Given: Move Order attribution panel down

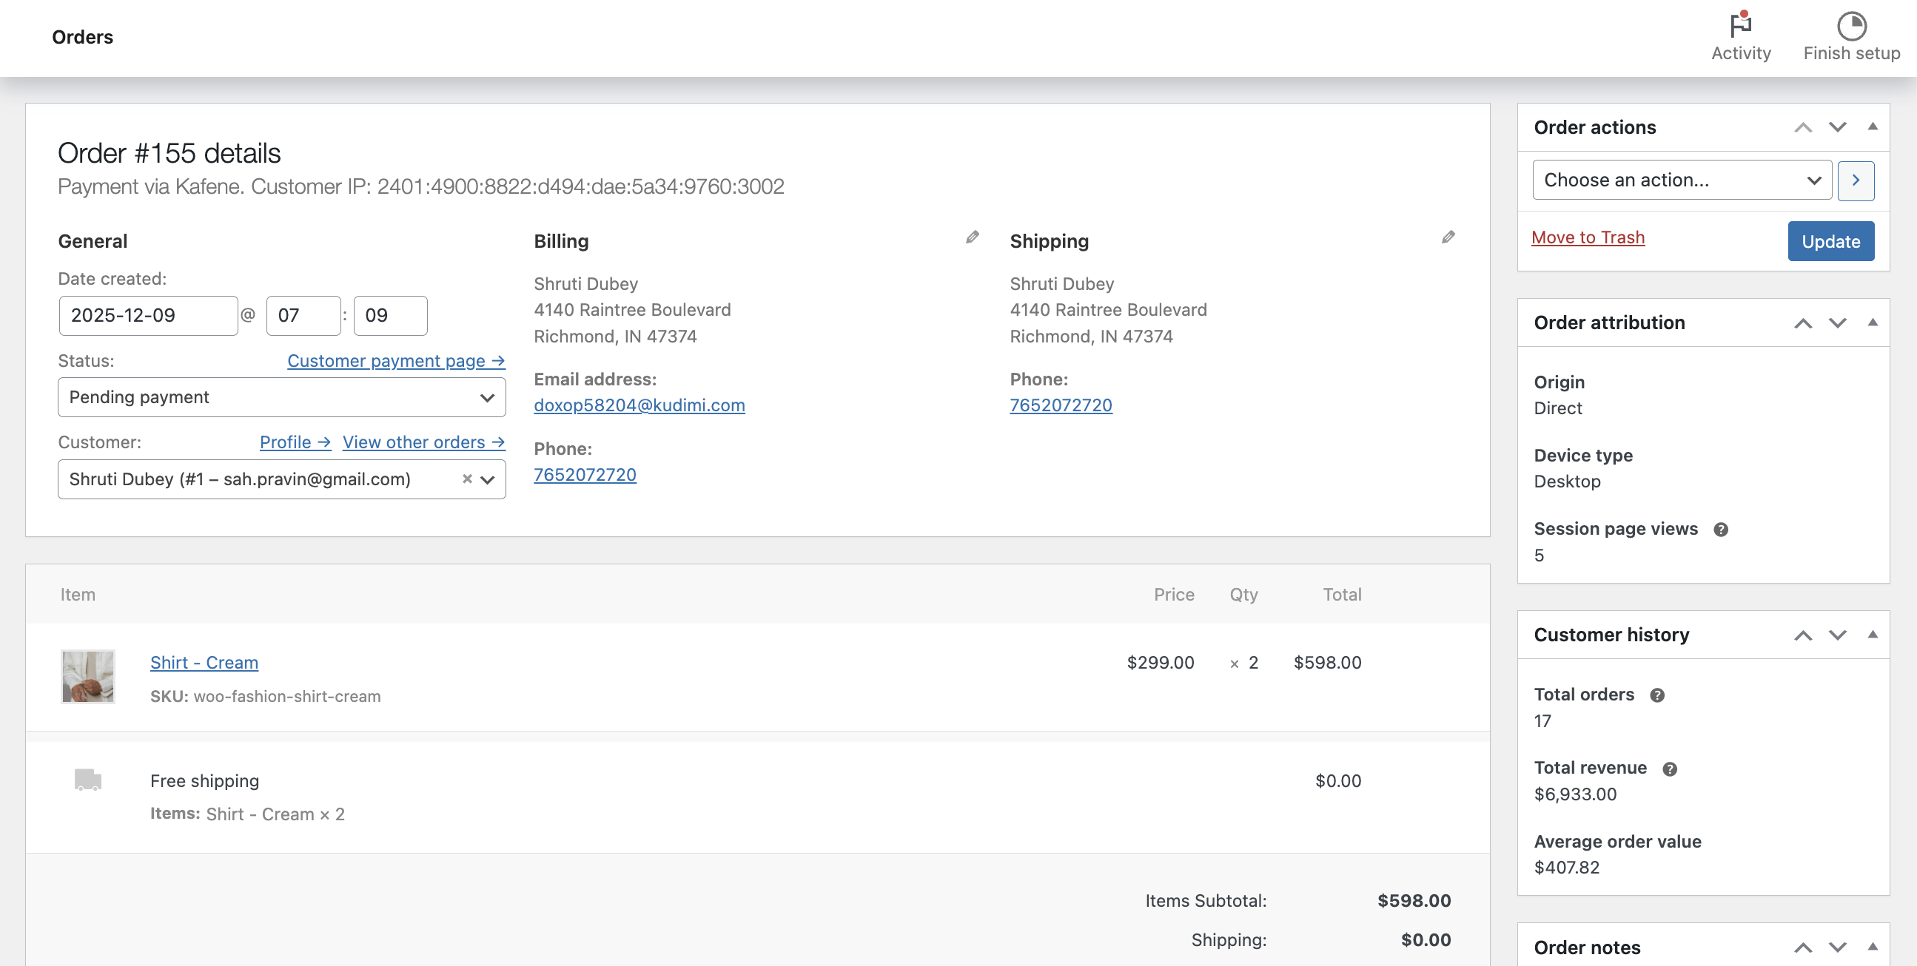Looking at the screenshot, I should tap(1837, 322).
